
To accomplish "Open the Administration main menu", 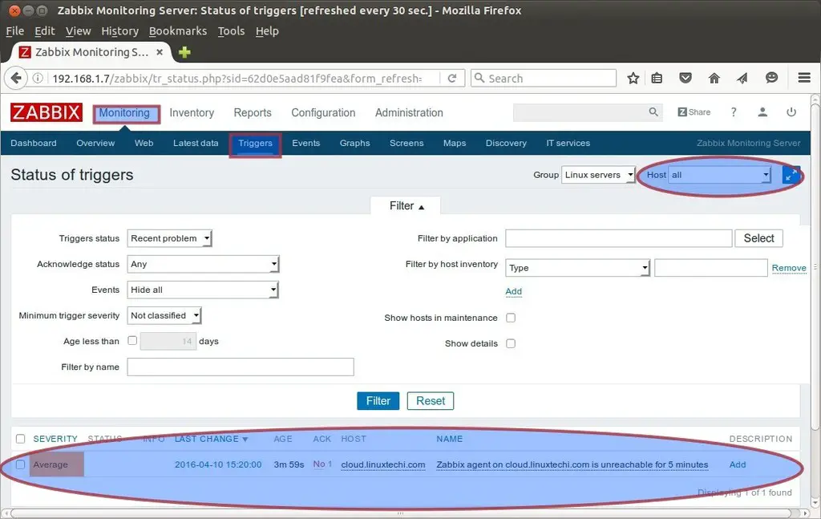I will (409, 112).
